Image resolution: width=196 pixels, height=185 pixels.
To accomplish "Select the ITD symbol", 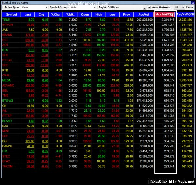I will coord(5,151).
